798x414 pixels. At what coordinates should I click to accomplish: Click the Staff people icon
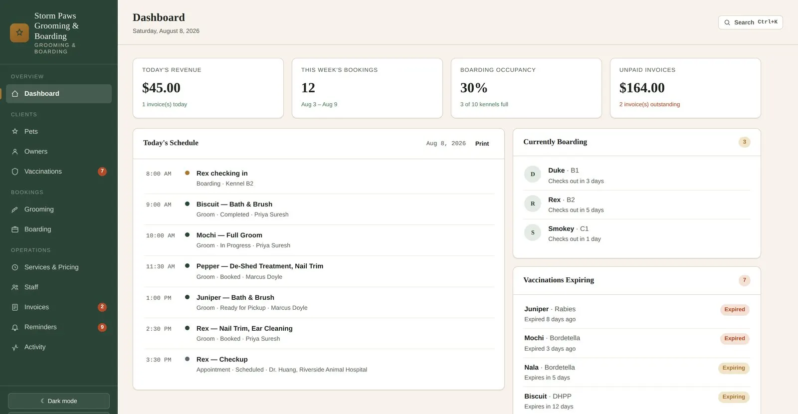pos(15,287)
